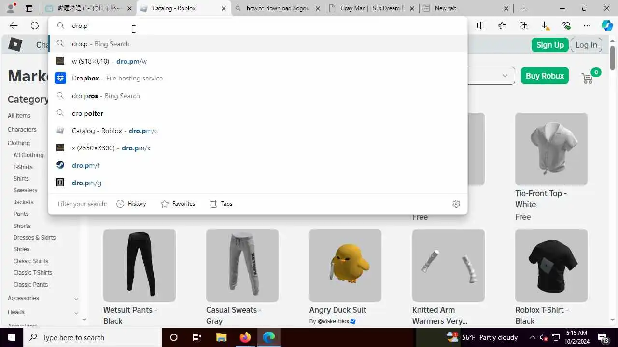Click the Sign Up button
The width and height of the screenshot is (618, 347).
(550, 45)
